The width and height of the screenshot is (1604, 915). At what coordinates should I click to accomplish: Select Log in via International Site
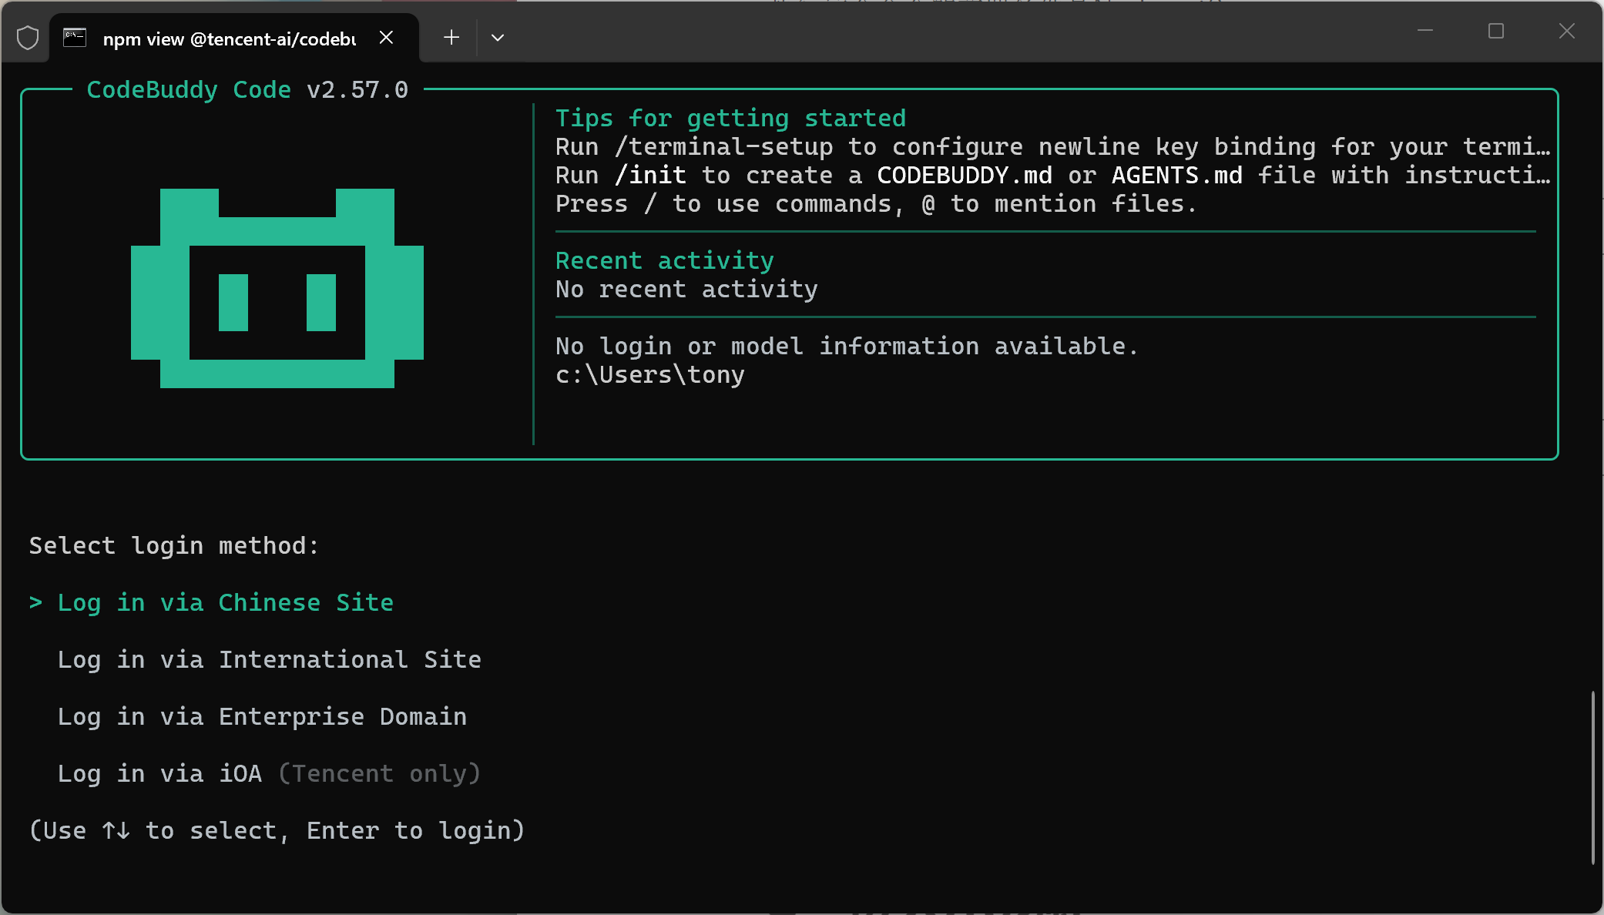click(269, 659)
